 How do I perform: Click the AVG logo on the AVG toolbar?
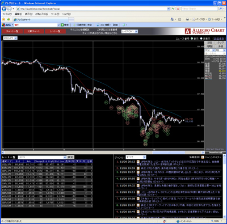6,25
